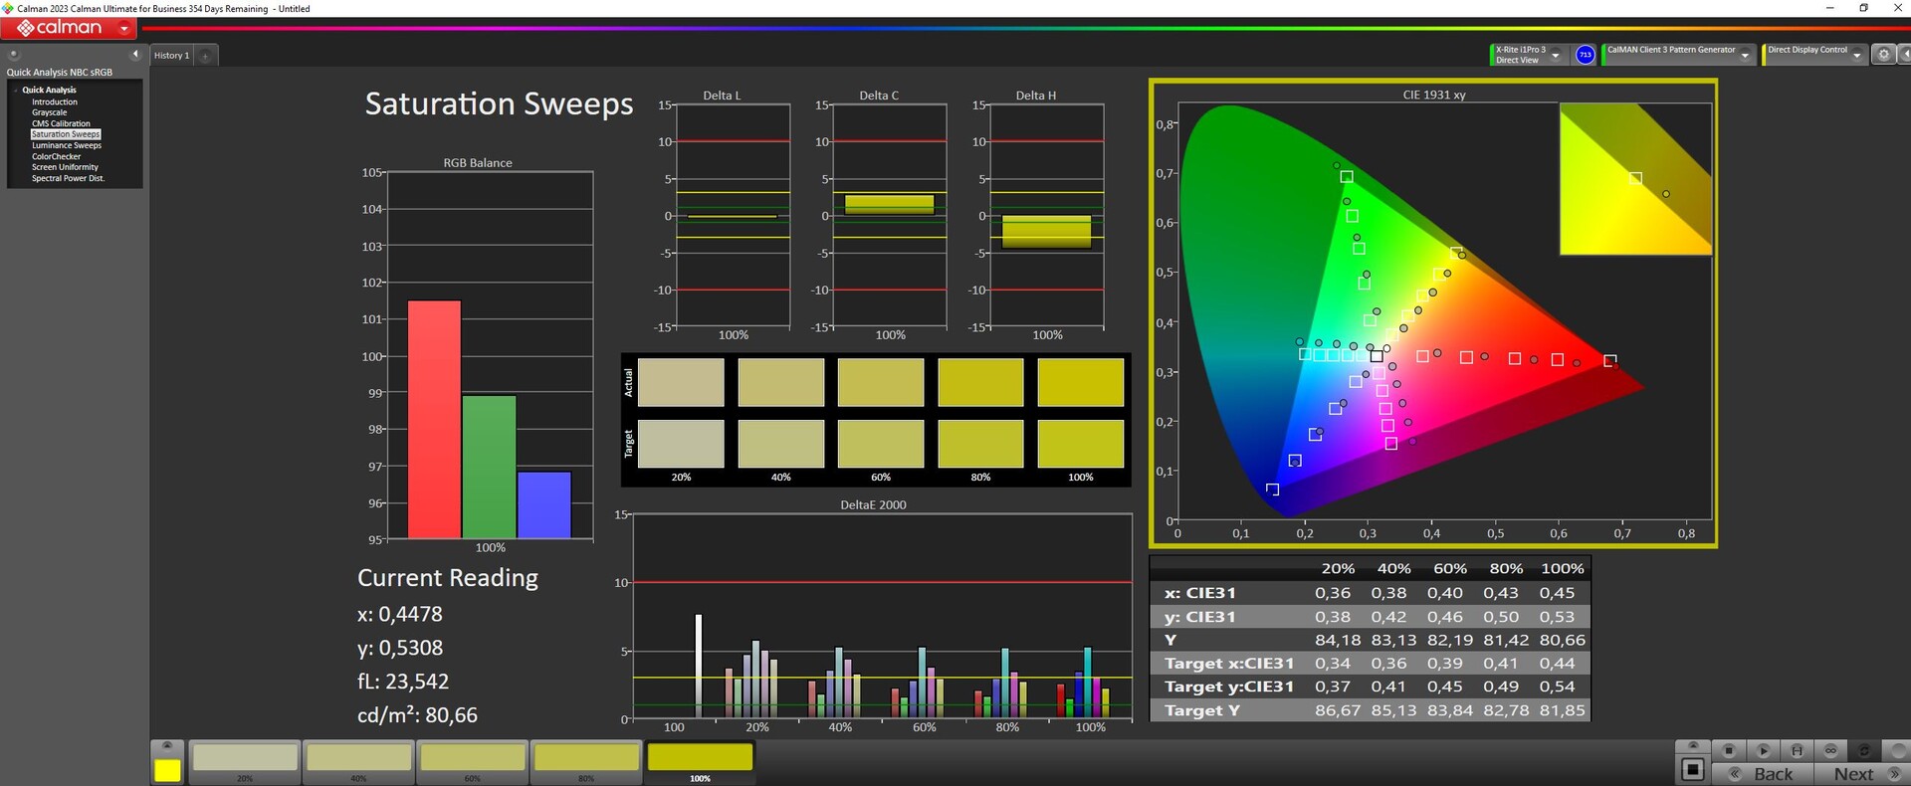1911x786 pixels.
Task: Open the Direct Display Control dropdown
Action: (1856, 56)
